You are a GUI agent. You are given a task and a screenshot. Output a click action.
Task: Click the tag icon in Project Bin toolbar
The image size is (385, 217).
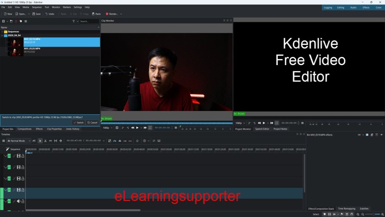(21, 21)
